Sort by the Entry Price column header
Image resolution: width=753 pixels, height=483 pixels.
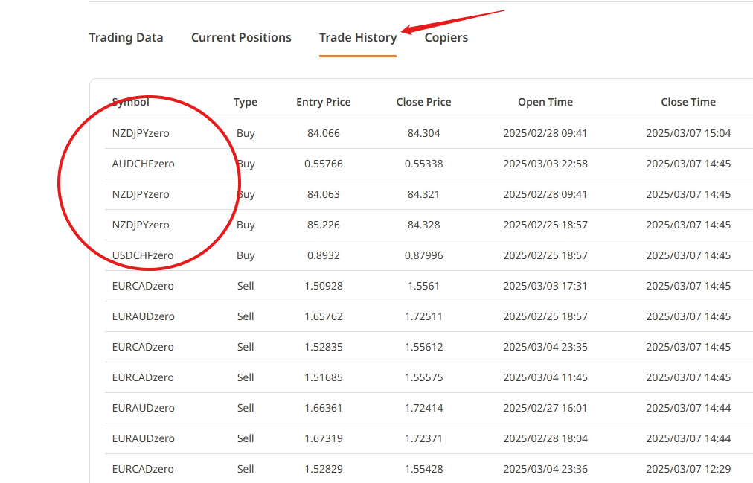323,102
